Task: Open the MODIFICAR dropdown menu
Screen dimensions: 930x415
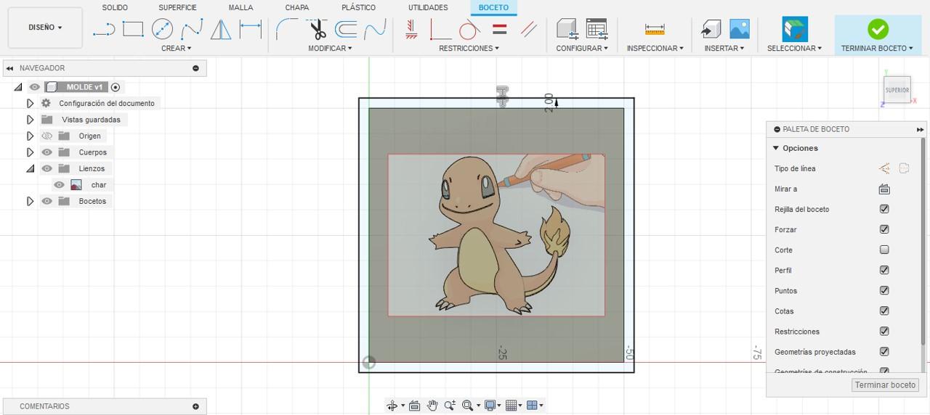Action: coord(330,49)
